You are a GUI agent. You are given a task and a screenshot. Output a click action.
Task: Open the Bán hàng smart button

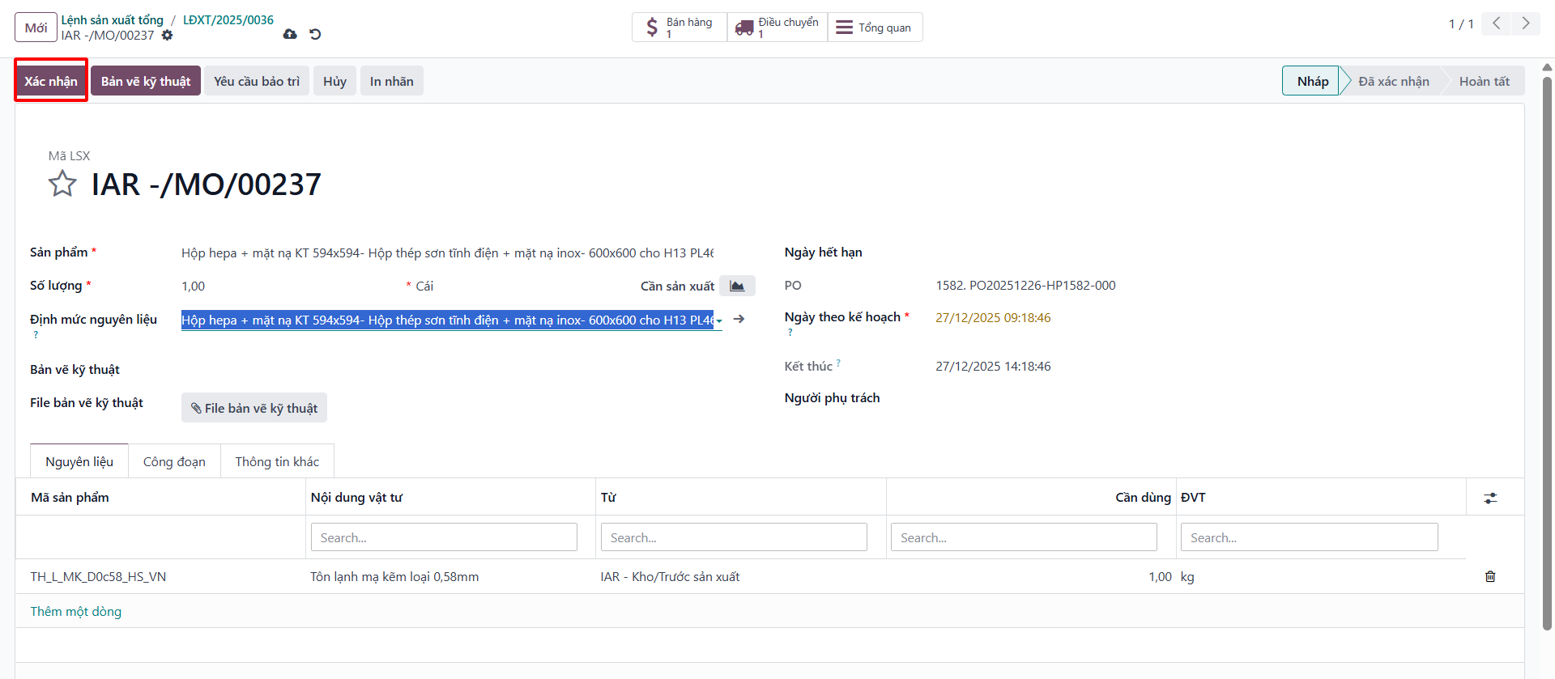pos(680,28)
